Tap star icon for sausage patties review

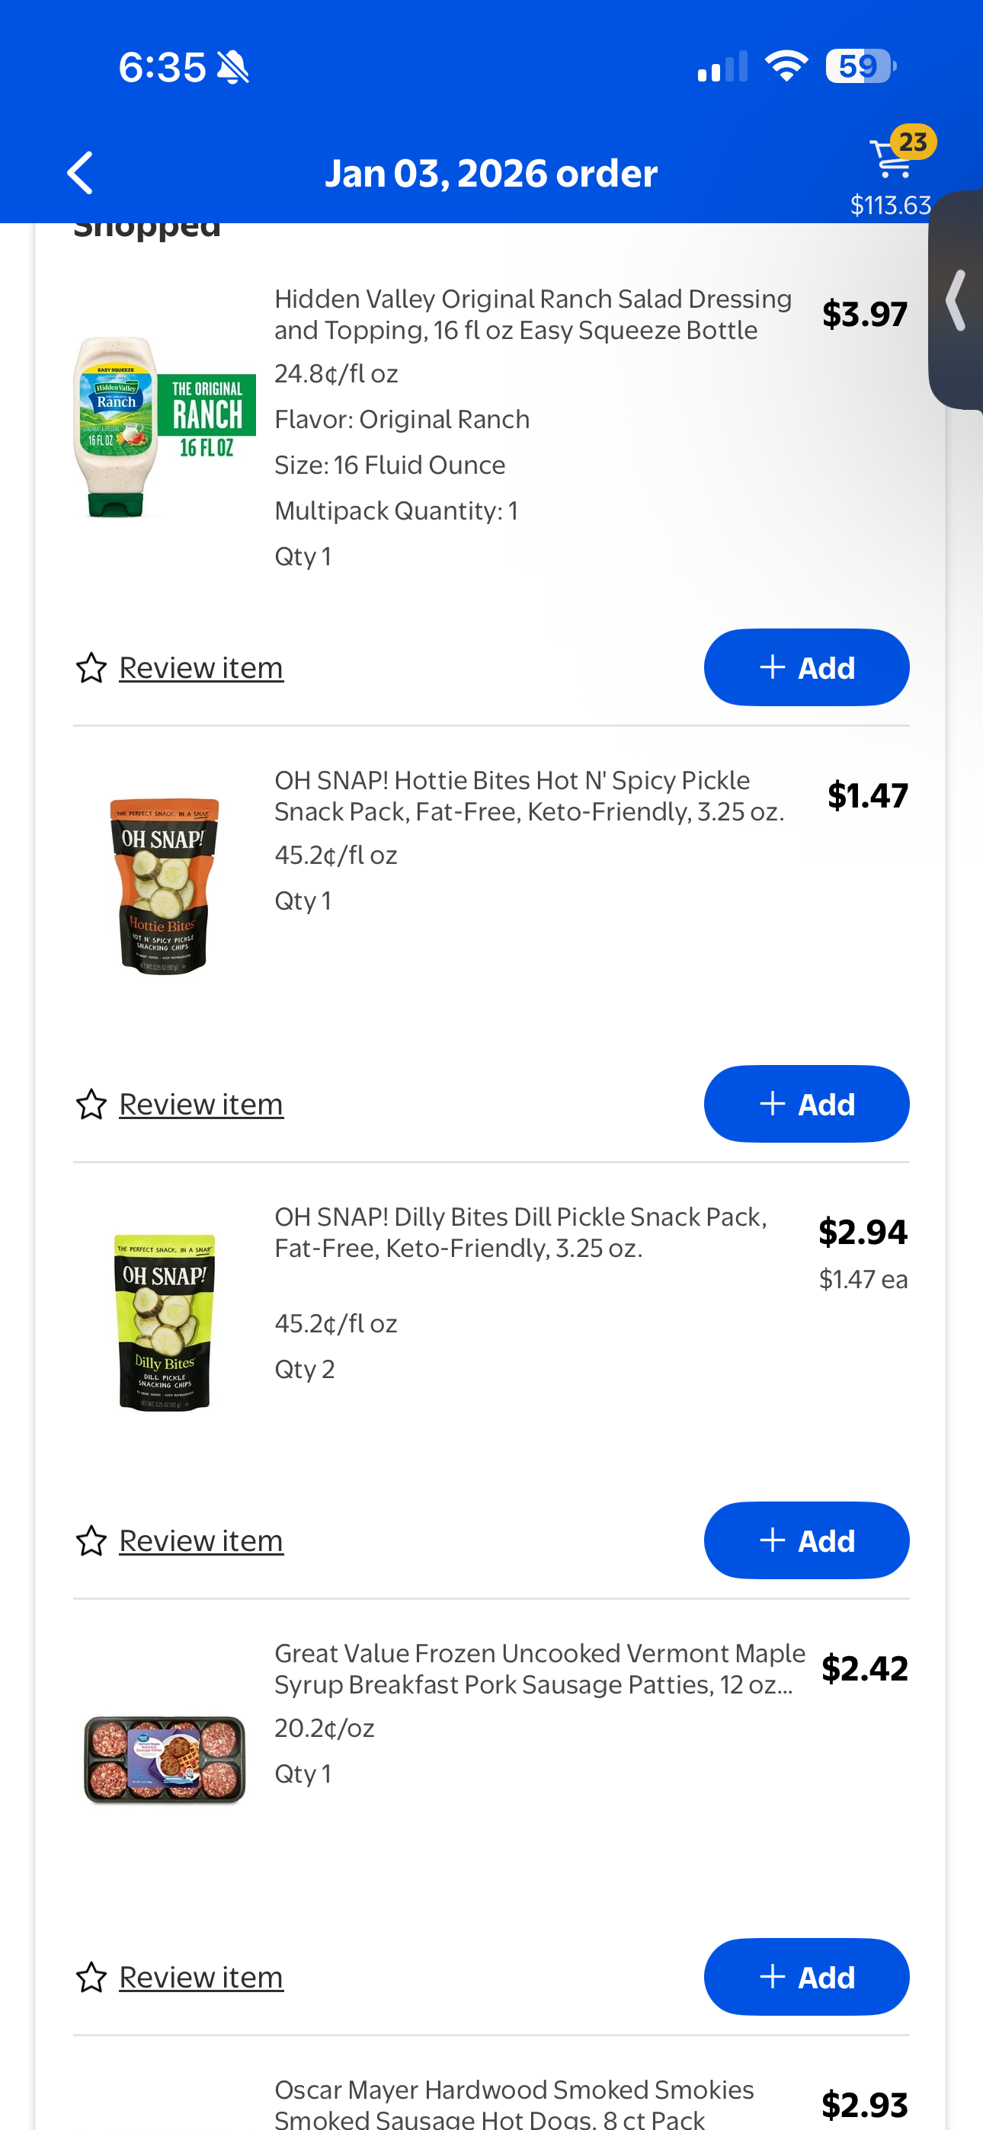tap(91, 1978)
